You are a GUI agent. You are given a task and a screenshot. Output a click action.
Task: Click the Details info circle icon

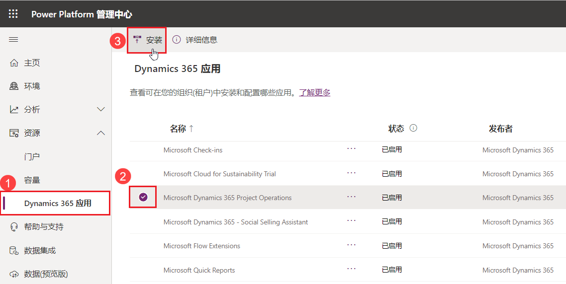click(x=177, y=40)
